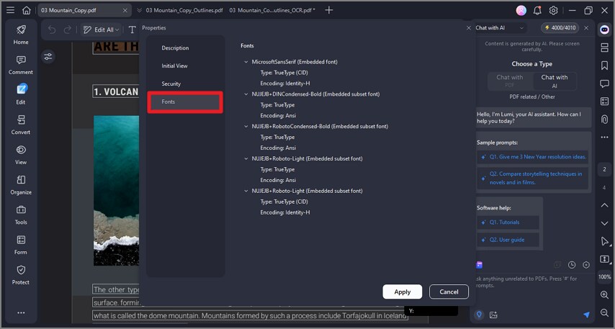Choose the Chat with PDF type
The image size is (615, 329).
click(510, 81)
